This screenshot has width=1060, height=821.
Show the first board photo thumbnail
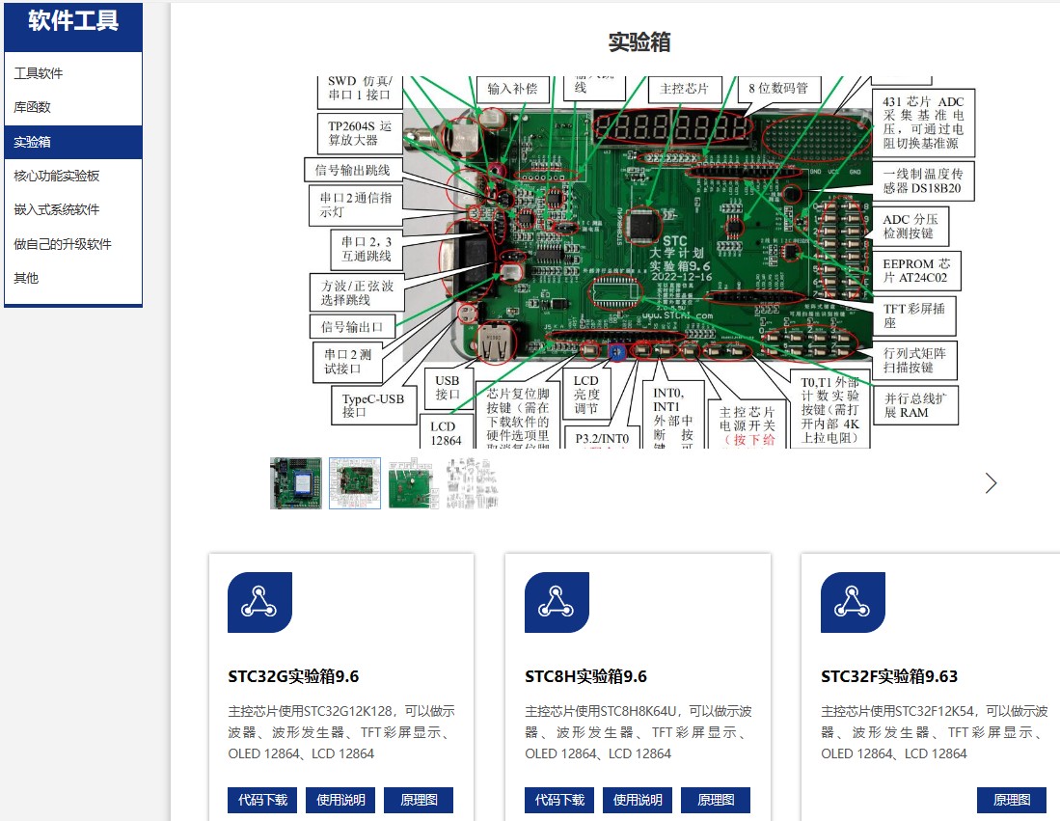[296, 483]
